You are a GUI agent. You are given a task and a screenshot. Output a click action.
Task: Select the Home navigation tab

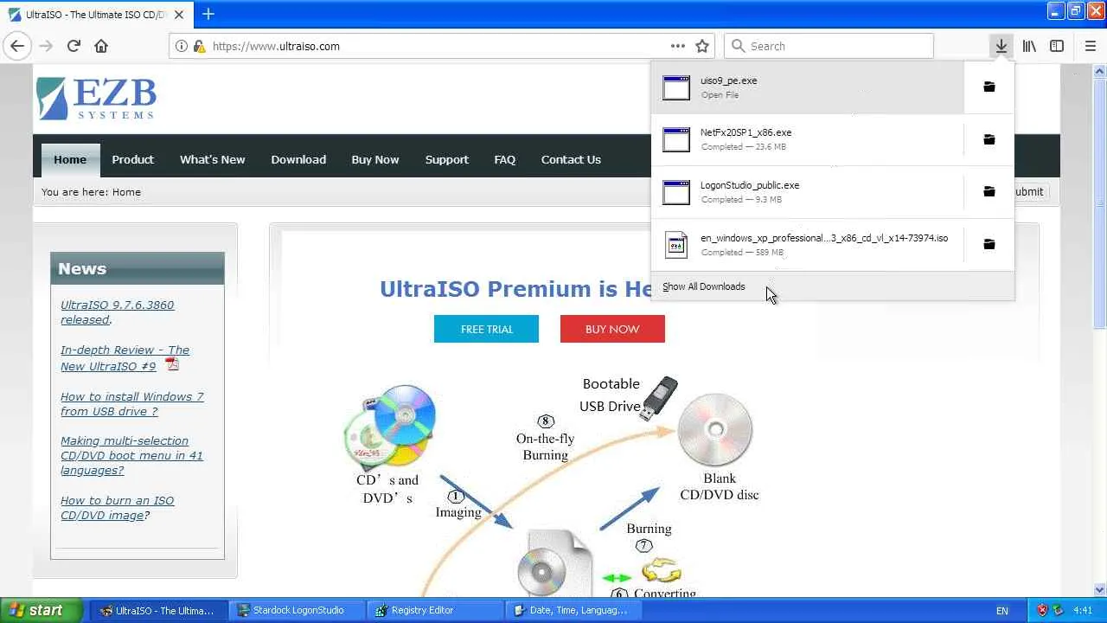click(x=70, y=159)
